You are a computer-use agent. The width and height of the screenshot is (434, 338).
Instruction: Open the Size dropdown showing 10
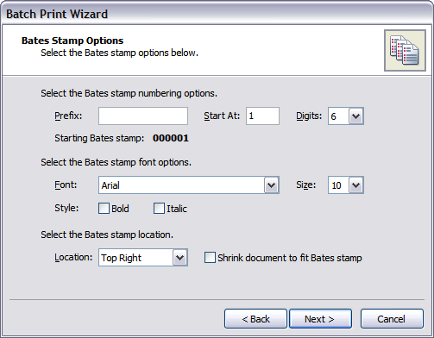pos(346,185)
